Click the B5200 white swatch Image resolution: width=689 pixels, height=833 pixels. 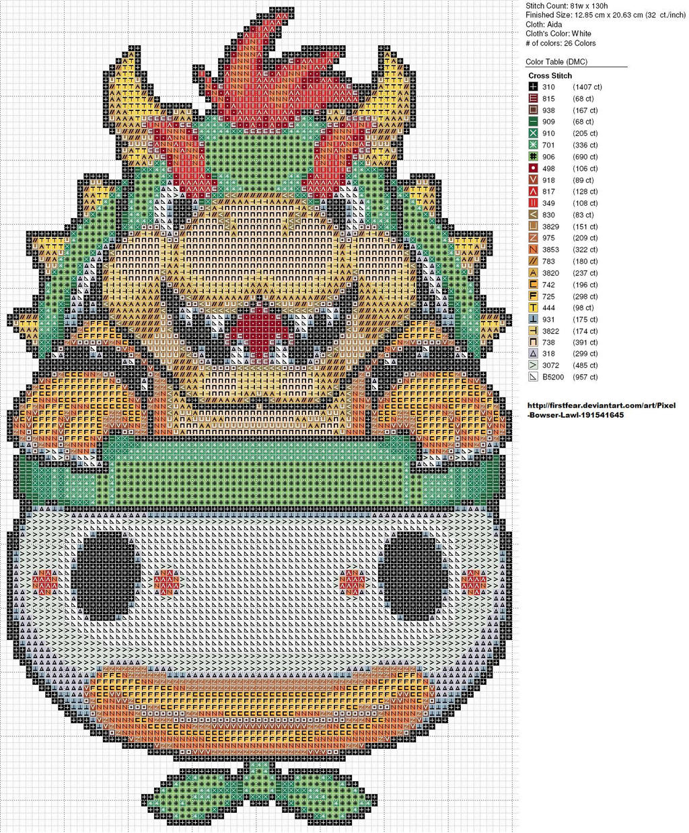(533, 377)
